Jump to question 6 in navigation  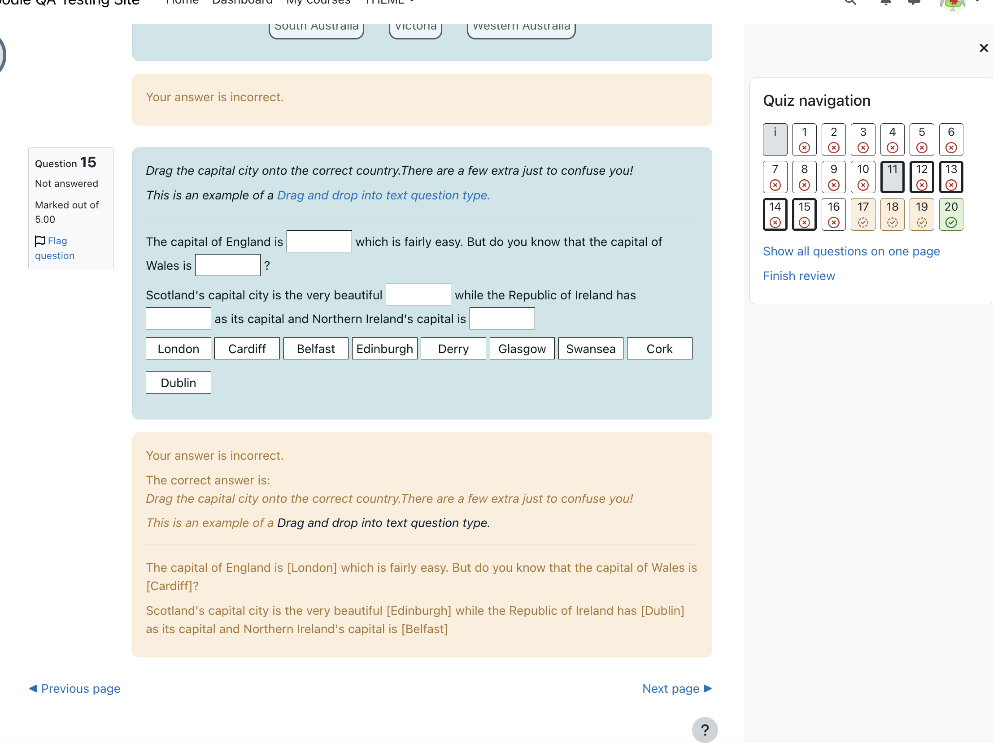coord(951,139)
